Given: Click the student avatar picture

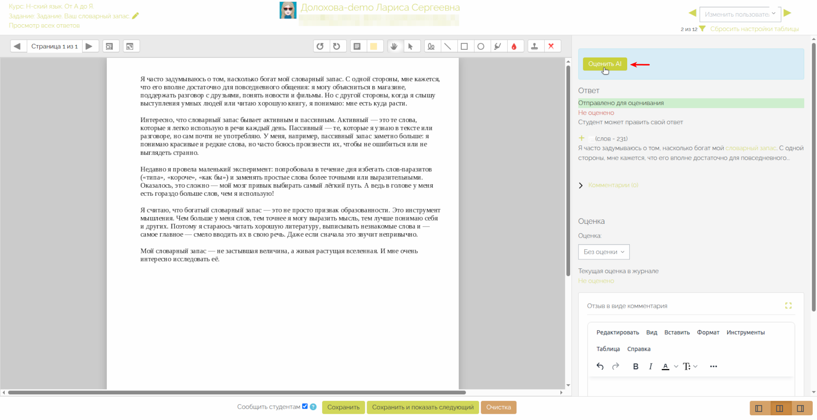Looking at the screenshot, I should click(288, 10).
